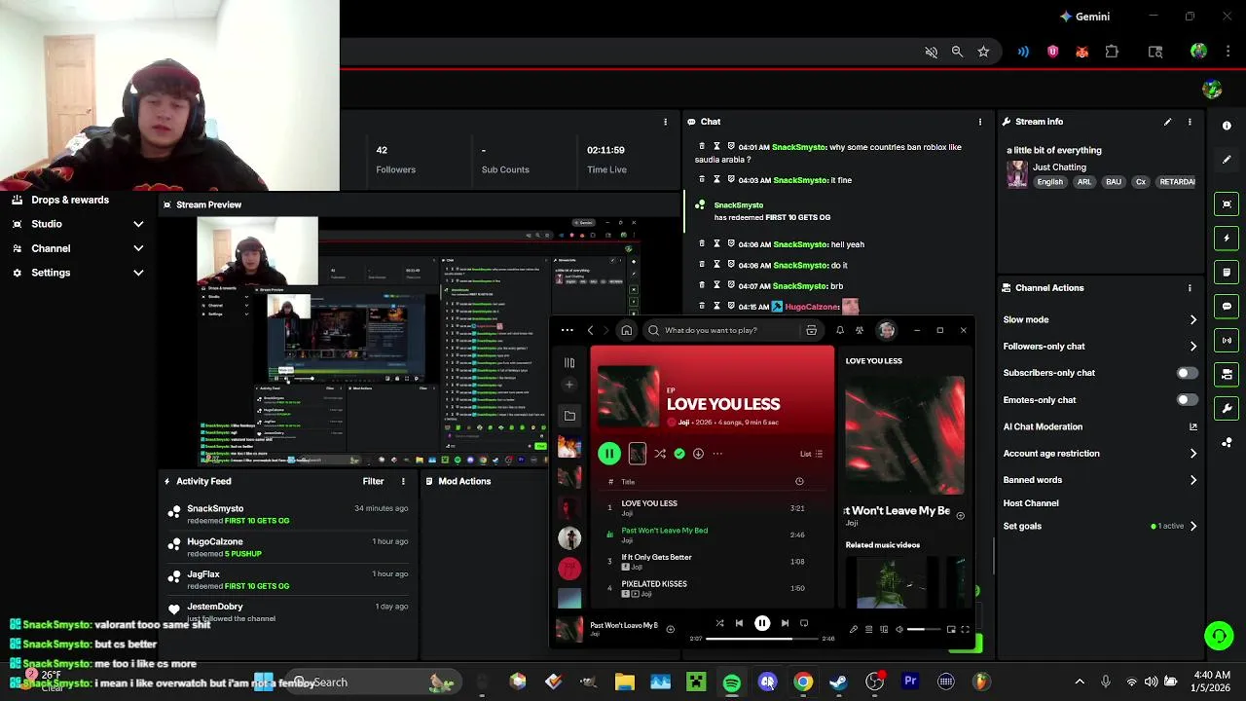1246x701 pixels.
Task: Open the Chat panel options menu
Action: [980, 122]
